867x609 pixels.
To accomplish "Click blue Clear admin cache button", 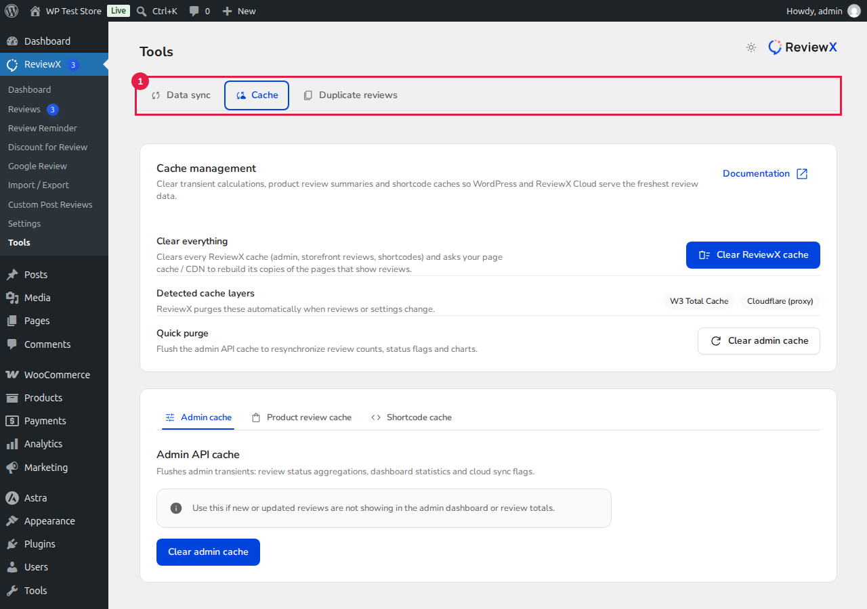I will pyautogui.click(x=208, y=552).
